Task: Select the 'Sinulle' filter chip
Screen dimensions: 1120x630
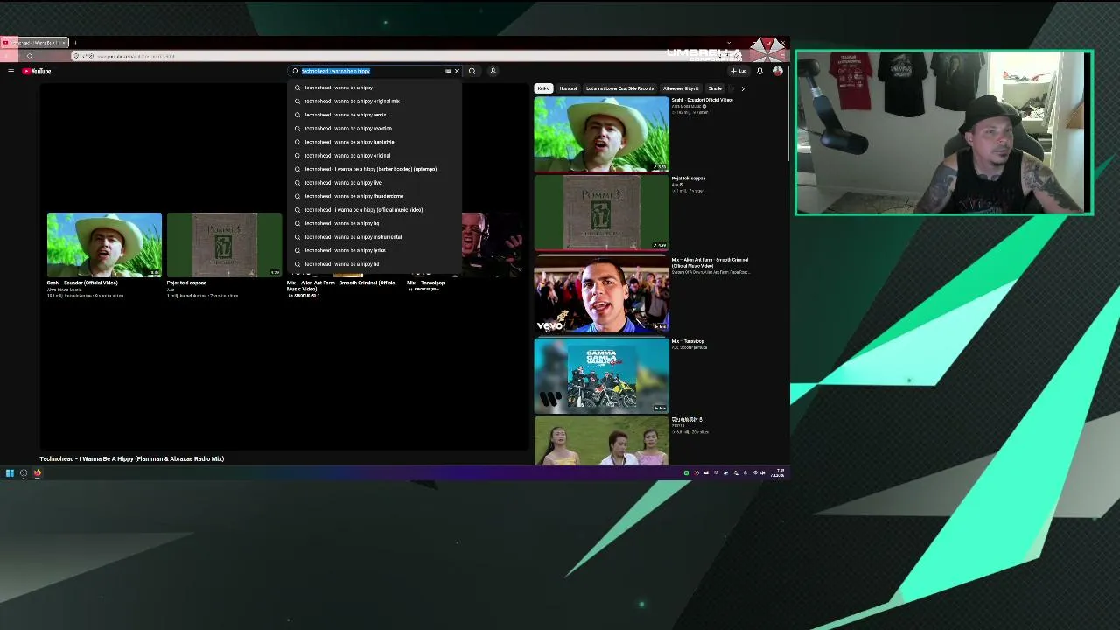Action: point(715,88)
